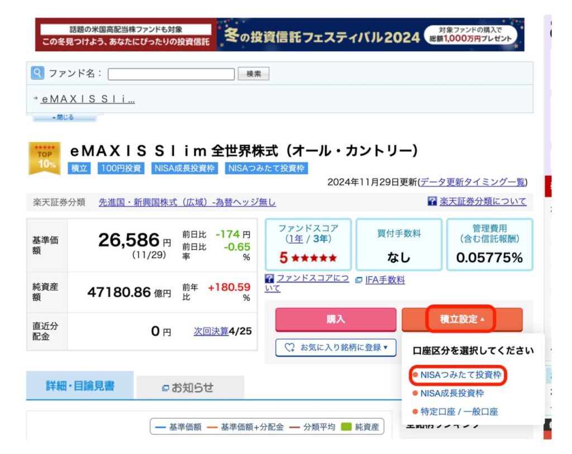
Task: Switch fund score to 3年
Action: [x=321, y=239]
